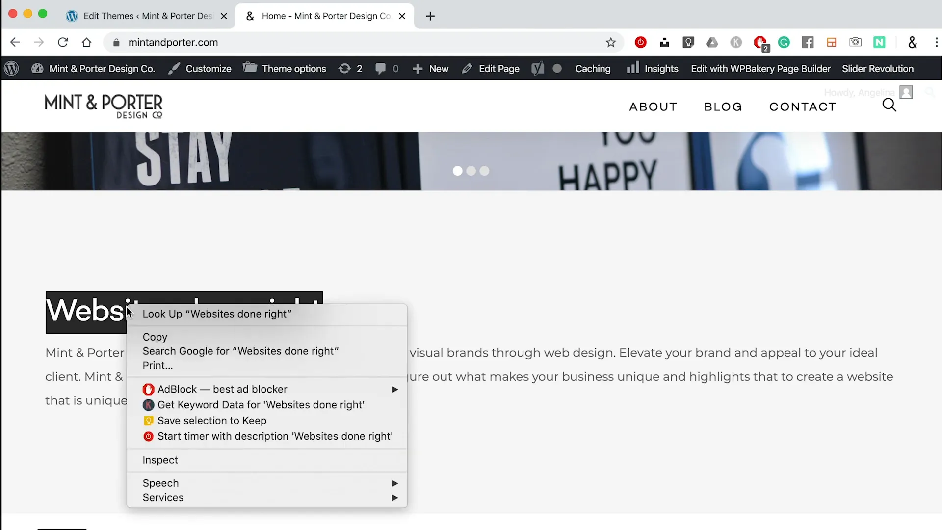Click first slider navigation dot
This screenshot has width=942, height=530.
click(x=457, y=170)
